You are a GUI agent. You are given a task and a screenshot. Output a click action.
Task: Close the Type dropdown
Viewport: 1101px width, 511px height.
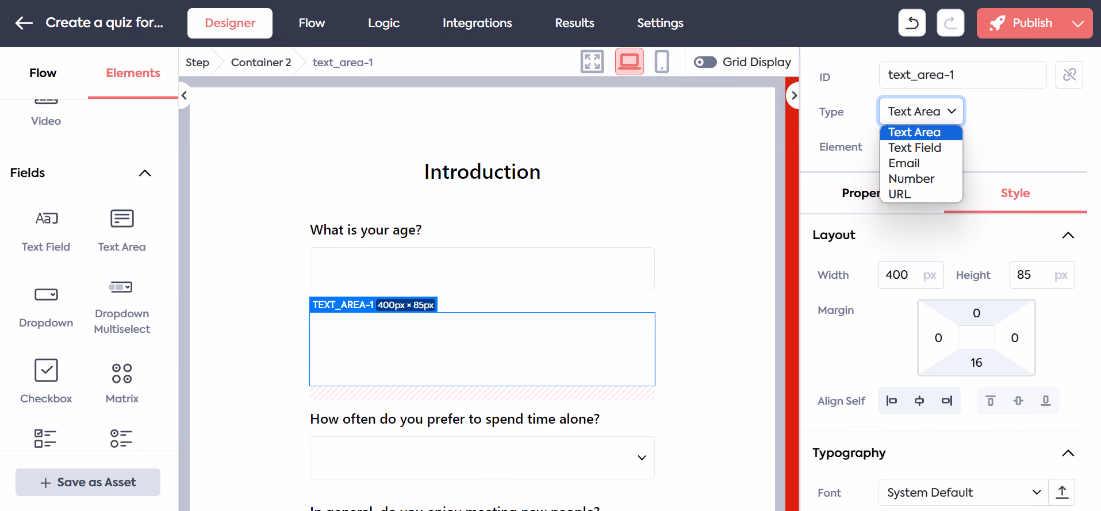(x=921, y=112)
